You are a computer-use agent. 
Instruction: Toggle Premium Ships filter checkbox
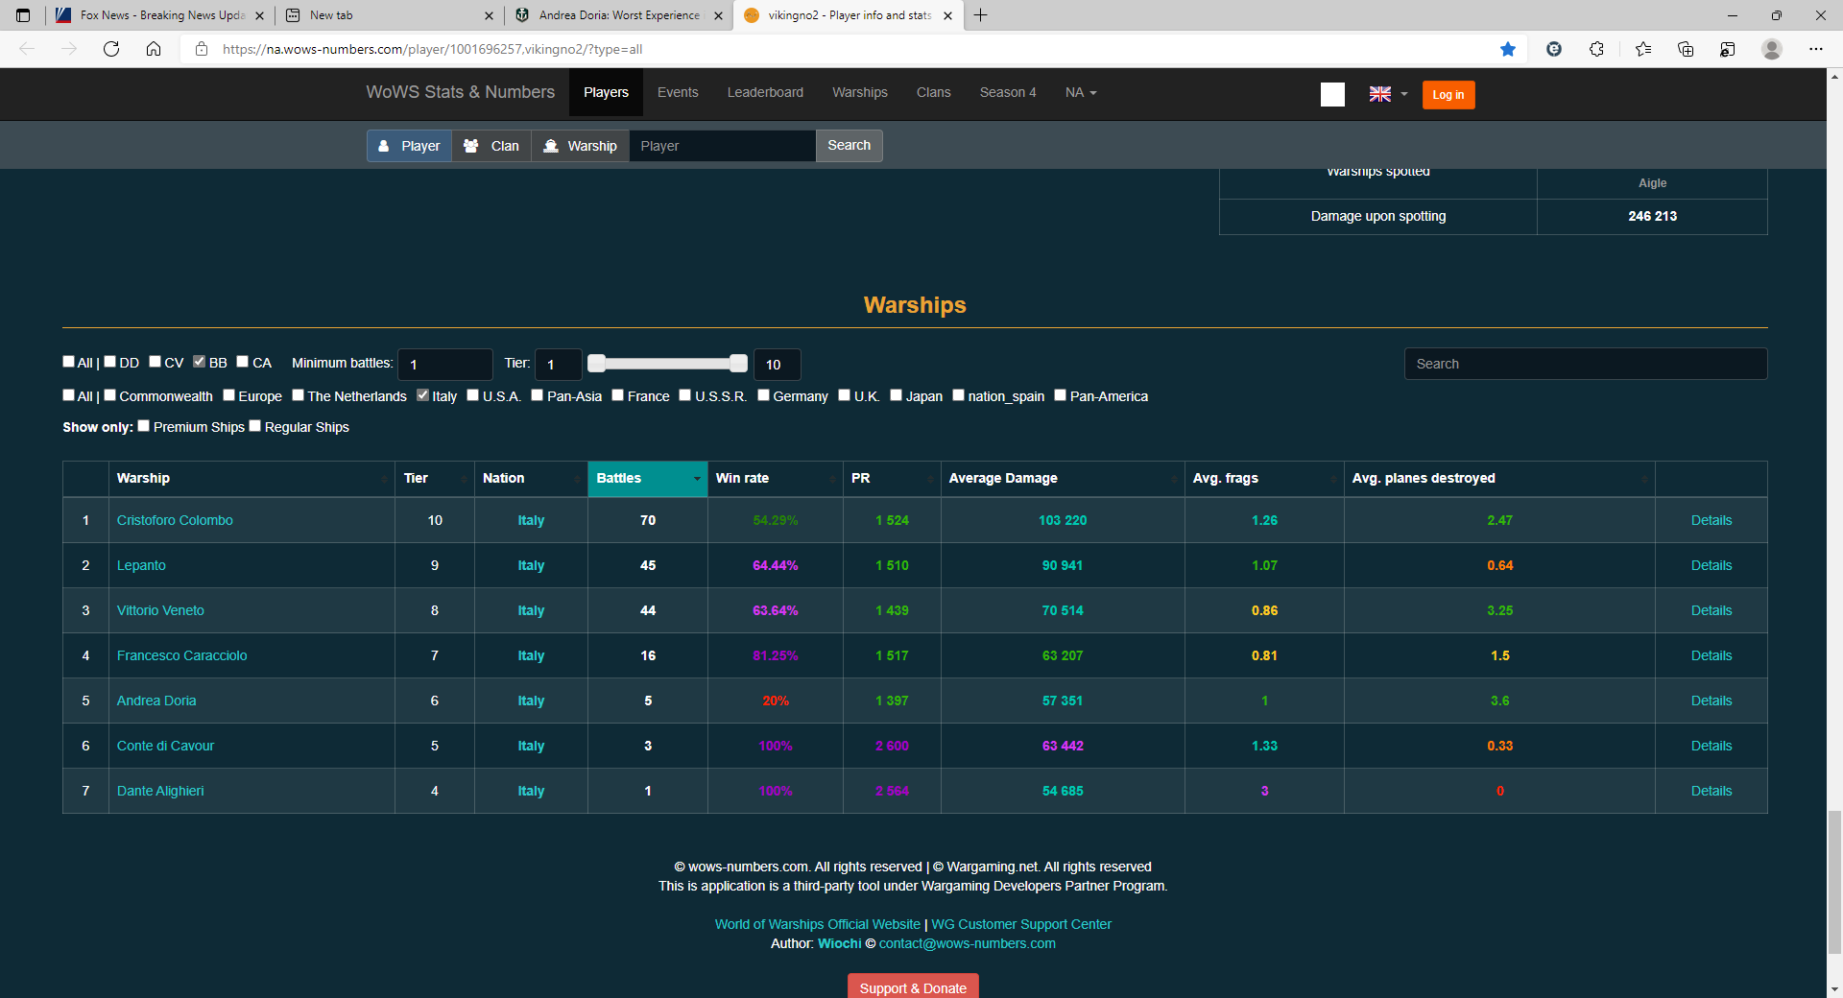point(144,426)
